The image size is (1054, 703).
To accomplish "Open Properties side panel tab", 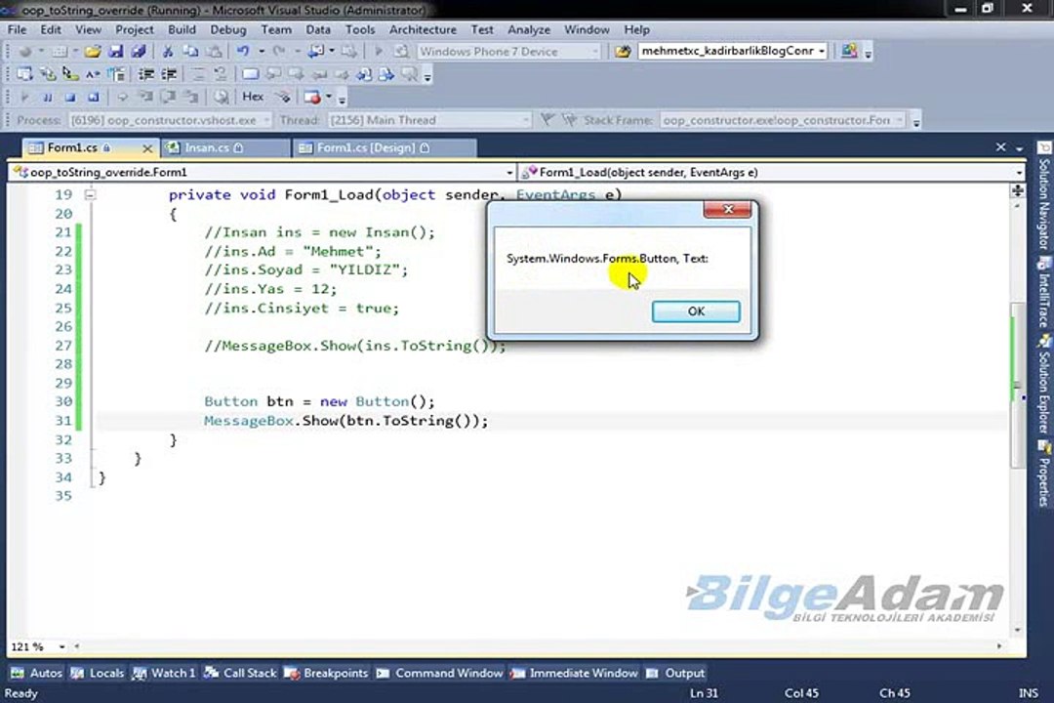I will 1044,475.
